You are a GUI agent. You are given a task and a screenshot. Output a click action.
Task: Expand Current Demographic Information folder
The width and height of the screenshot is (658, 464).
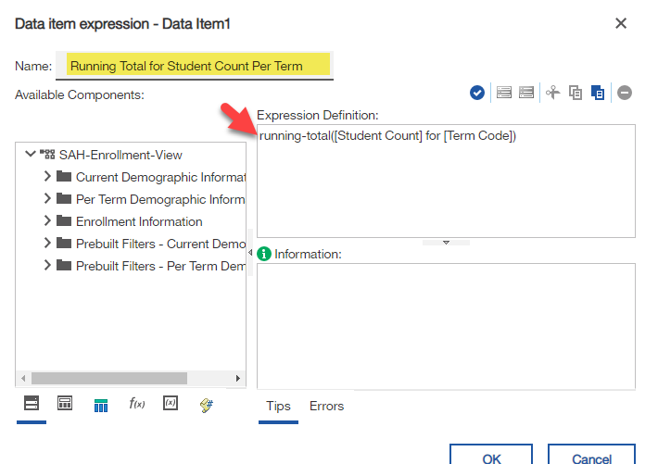(x=47, y=176)
